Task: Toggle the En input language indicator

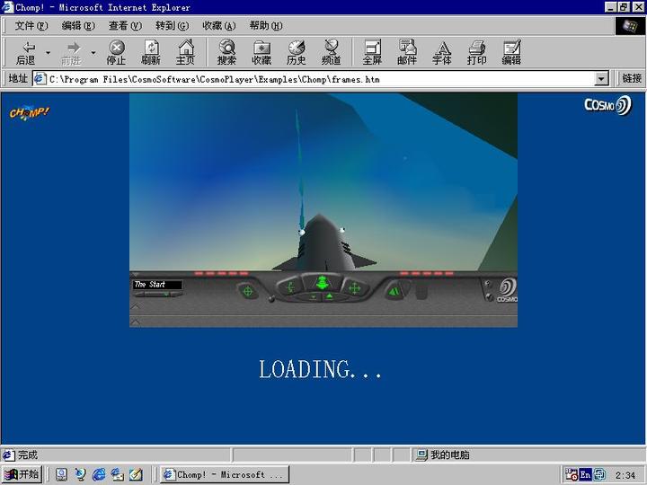Action: coord(585,474)
